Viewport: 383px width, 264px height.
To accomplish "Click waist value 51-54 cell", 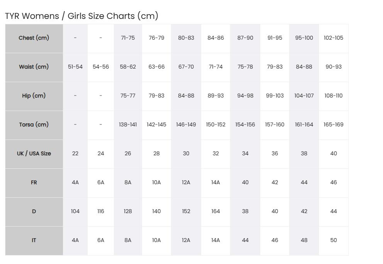I will point(75,67).
